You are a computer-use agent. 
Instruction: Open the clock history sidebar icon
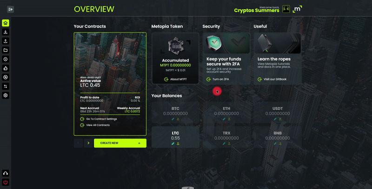pyautogui.click(x=6, y=59)
